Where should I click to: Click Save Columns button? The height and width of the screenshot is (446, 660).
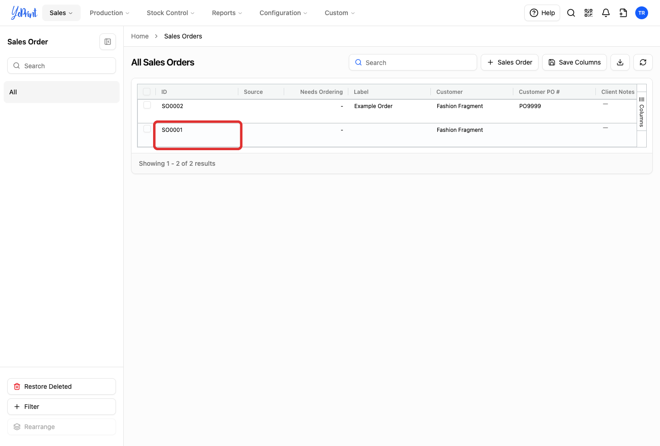click(x=574, y=62)
